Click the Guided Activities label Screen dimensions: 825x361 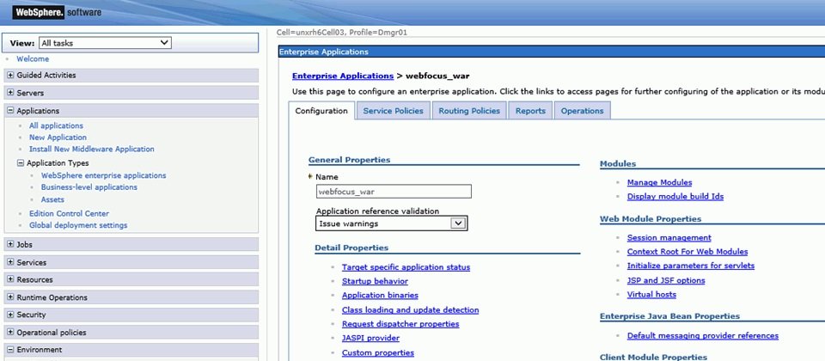tap(46, 76)
